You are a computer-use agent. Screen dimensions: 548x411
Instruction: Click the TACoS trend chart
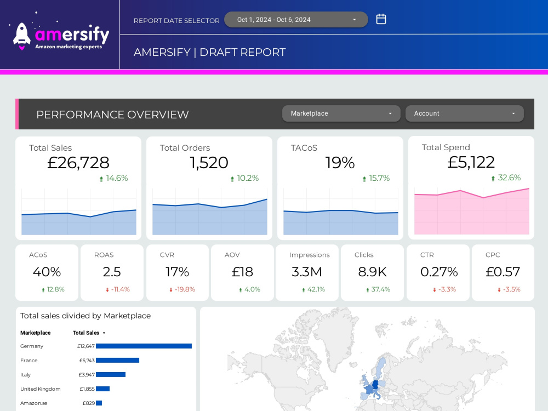click(x=341, y=212)
